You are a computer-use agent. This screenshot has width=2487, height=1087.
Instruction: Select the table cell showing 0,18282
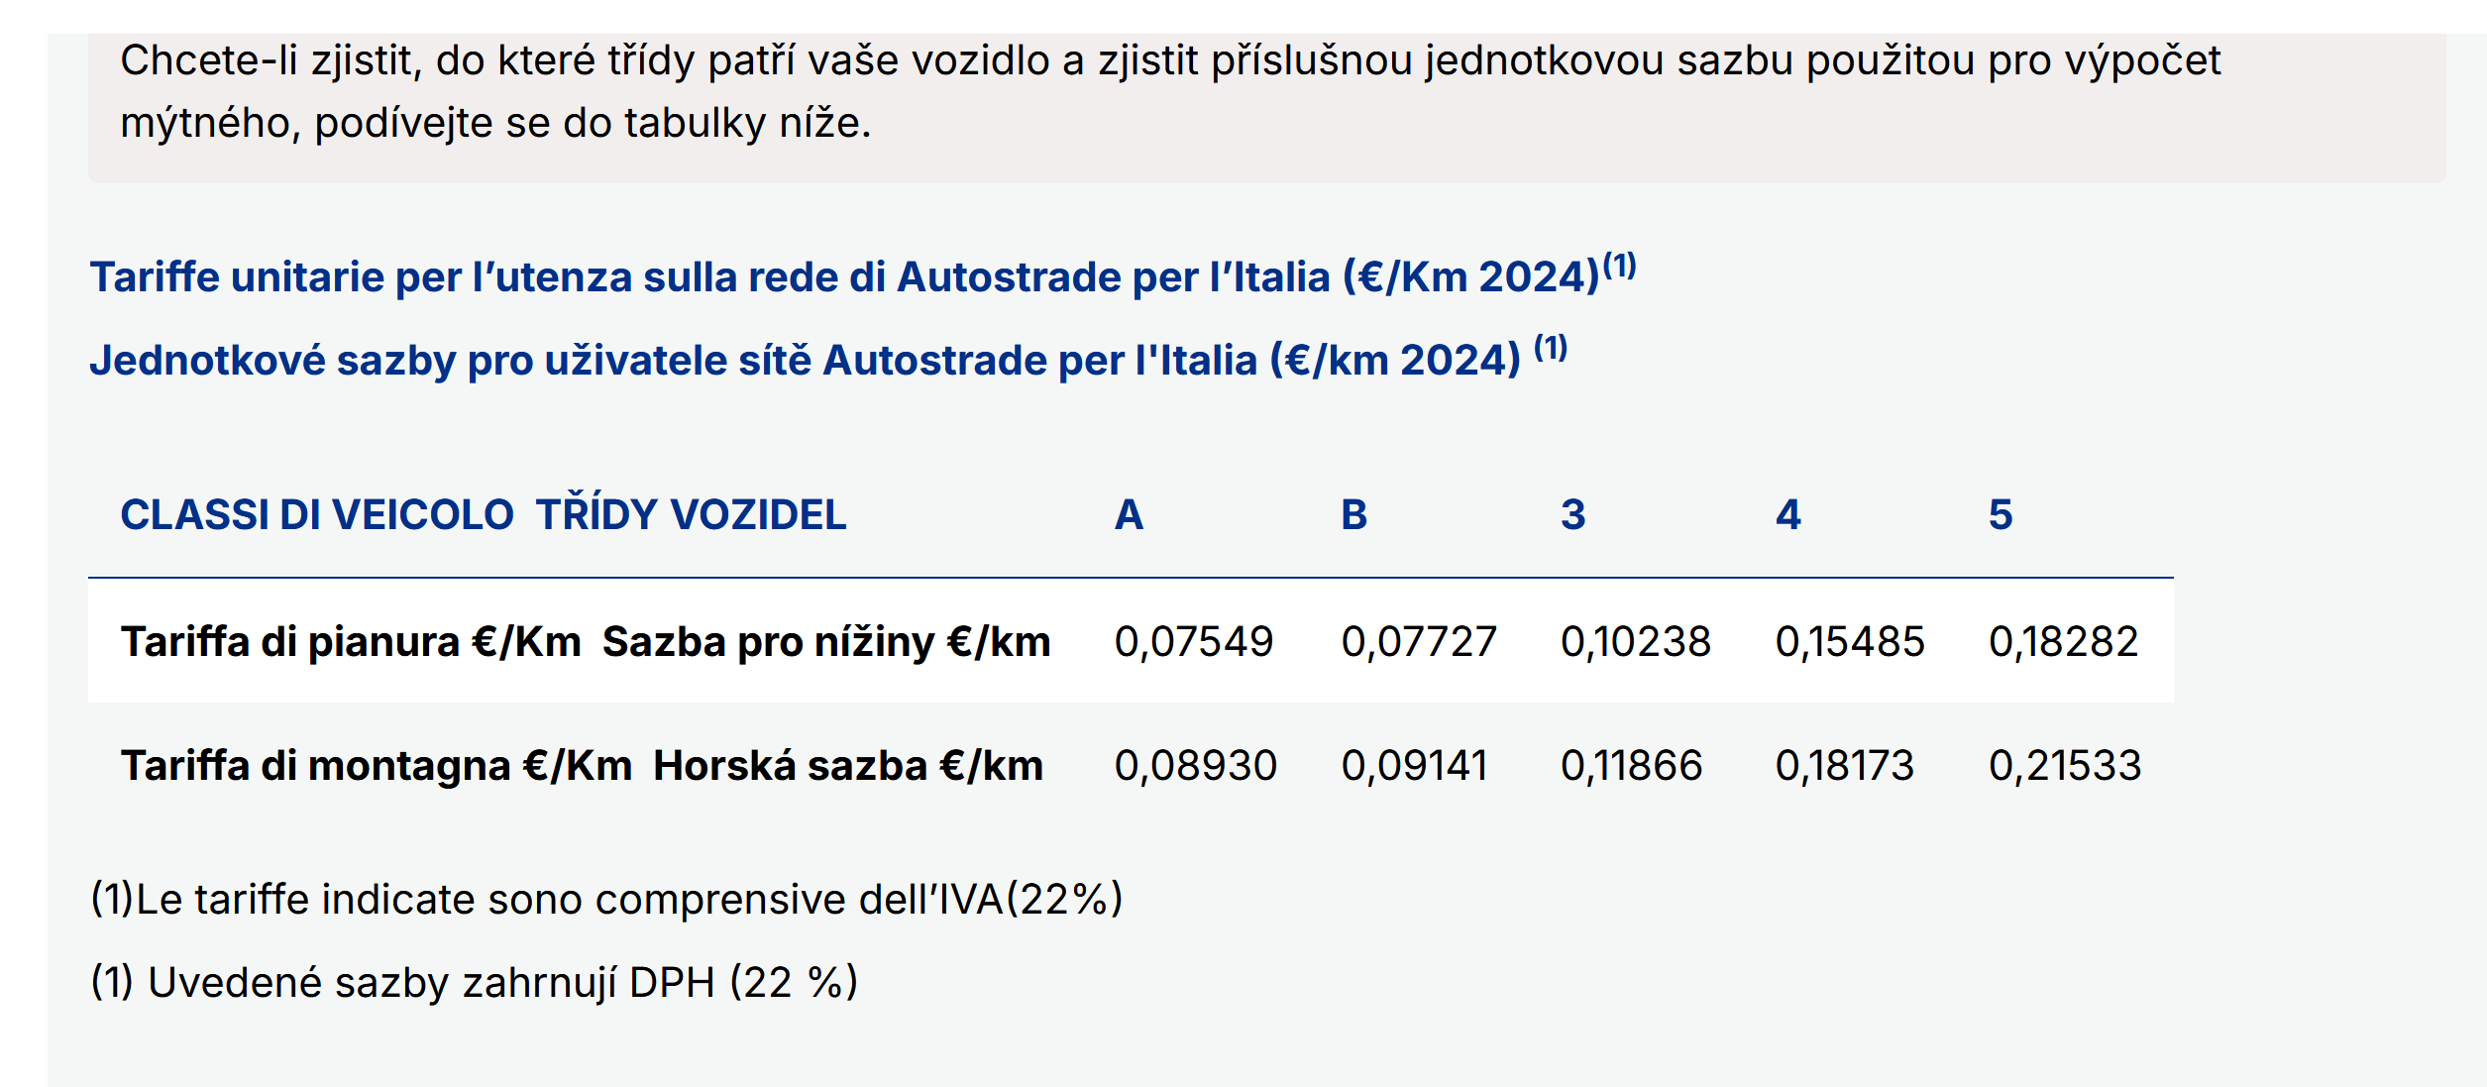pyautogui.click(x=2063, y=642)
